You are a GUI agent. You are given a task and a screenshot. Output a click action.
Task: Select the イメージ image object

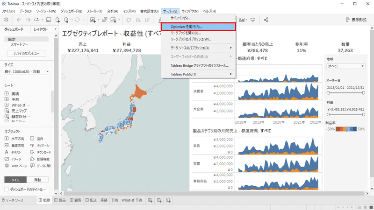[x=13, y=159]
